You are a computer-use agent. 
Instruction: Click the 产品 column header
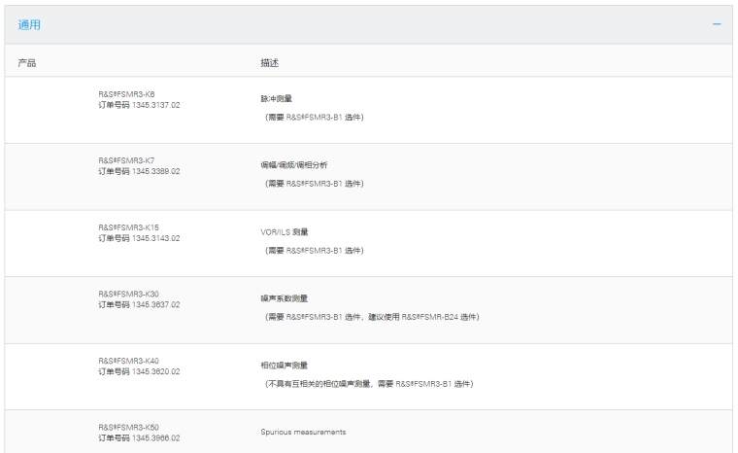pyautogui.click(x=28, y=62)
